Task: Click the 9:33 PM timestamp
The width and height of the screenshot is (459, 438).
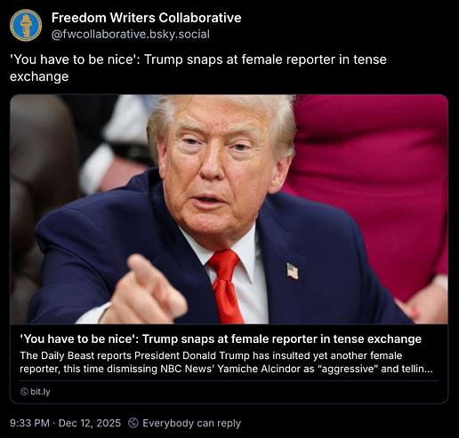Action: (x=29, y=423)
